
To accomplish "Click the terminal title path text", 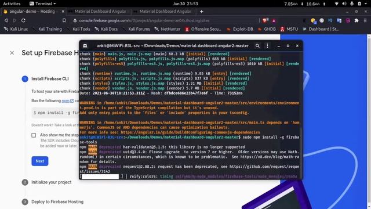I will [173, 46].
